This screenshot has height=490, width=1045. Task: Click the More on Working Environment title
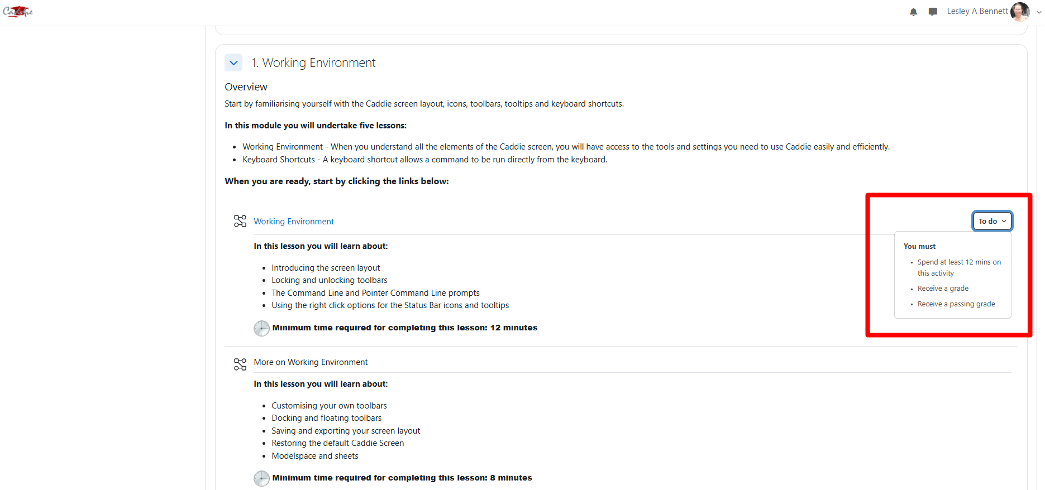pyautogui.click(x=311, y=362)
